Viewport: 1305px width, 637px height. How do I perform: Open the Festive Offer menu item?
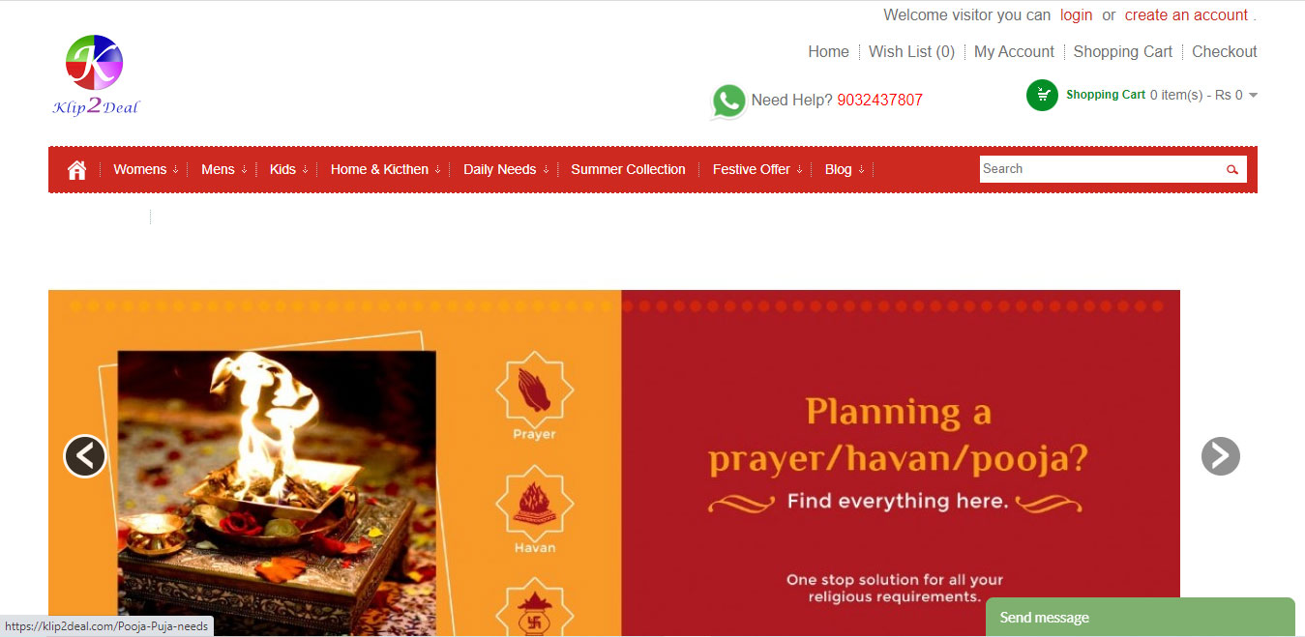pyautogui.click(x=757, y=169)
